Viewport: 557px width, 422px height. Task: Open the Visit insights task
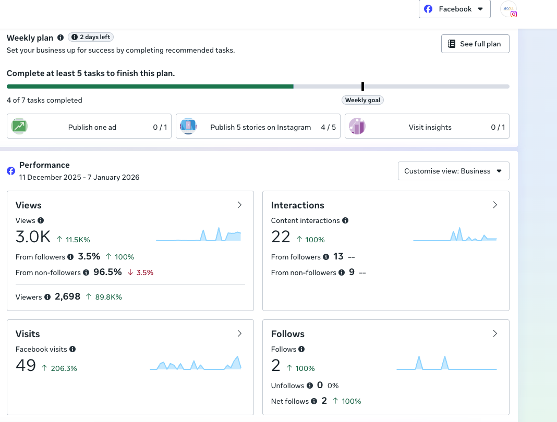click(427, 126)
